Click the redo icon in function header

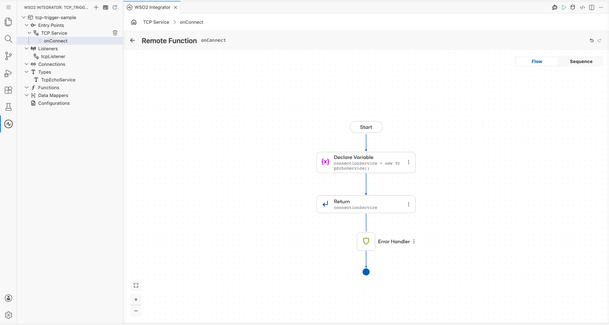[x=599, y=40]
